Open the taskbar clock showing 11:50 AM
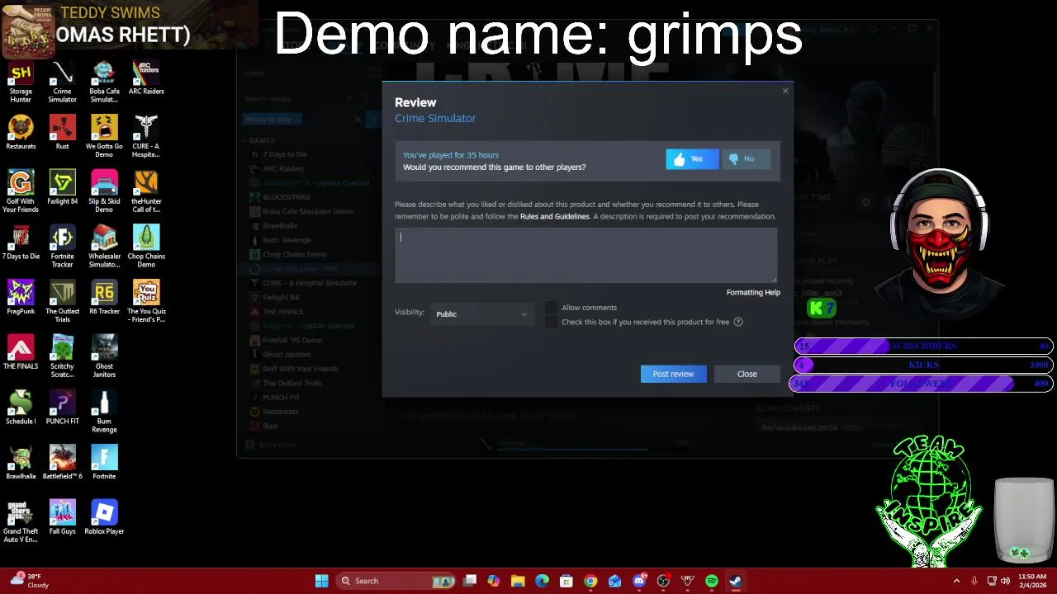Image resolution: width=1057 pixels, height=594 pixels. coord(1032,581)
